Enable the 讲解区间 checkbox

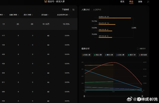tap(138, 48)
